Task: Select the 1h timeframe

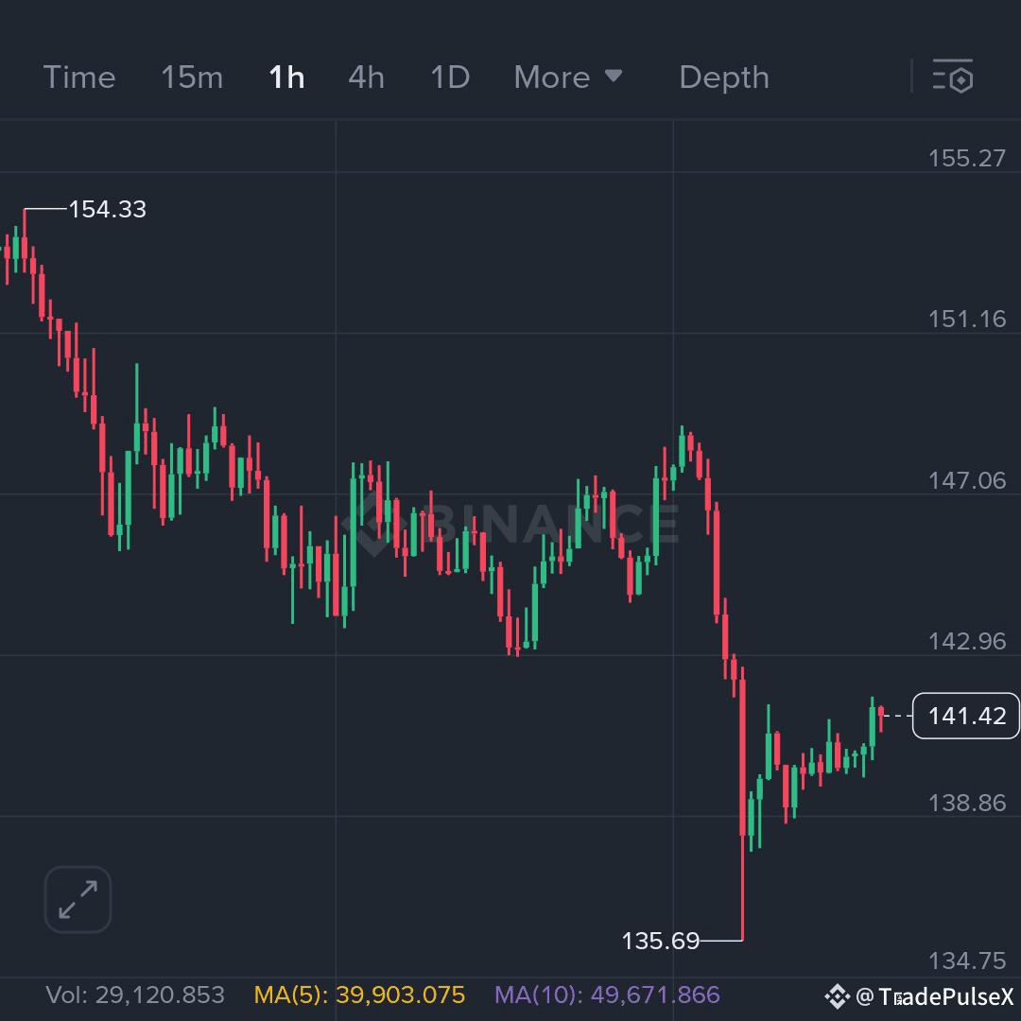Action: pyautogui.click(x=286, y=78)
